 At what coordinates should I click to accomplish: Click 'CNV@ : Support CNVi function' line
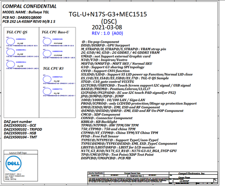coord(105,71)
